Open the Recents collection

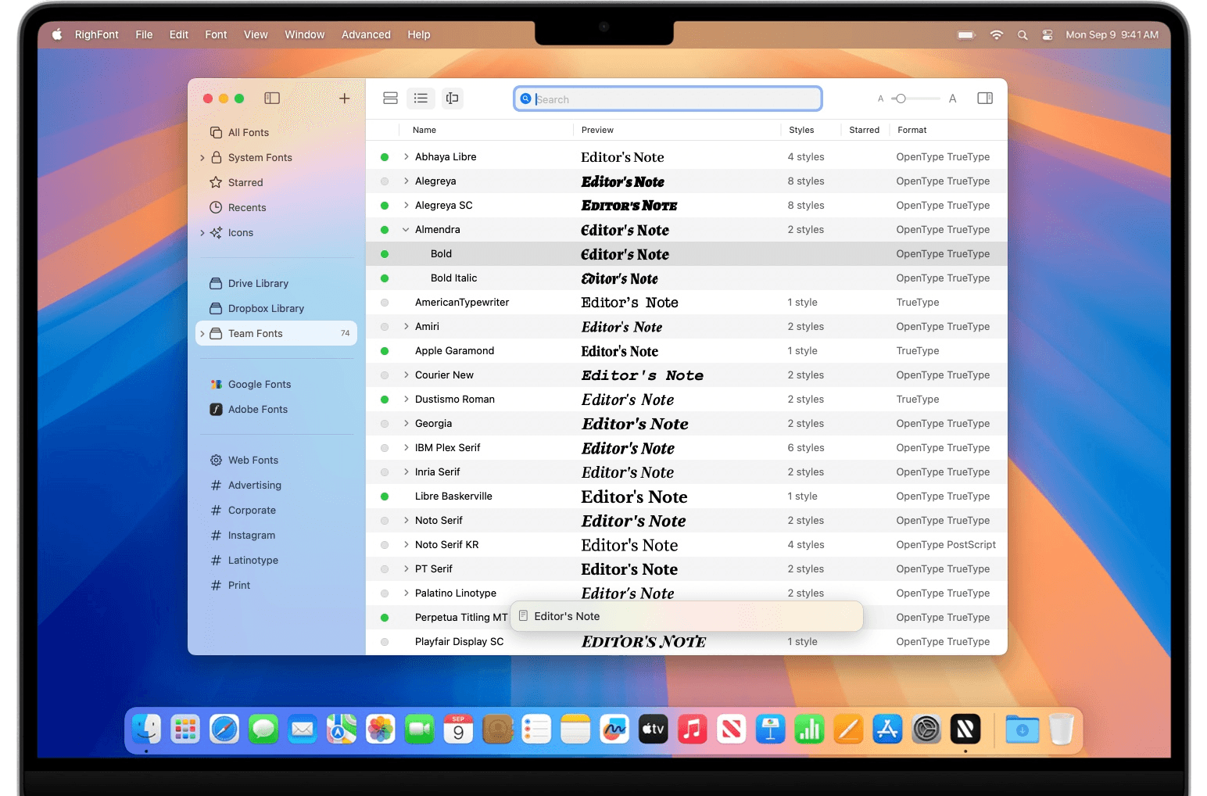(x=238, y=208)
